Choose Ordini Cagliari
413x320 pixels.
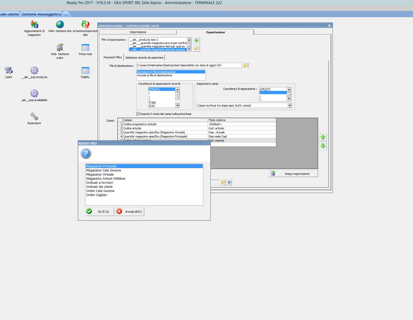coord(144,195)
